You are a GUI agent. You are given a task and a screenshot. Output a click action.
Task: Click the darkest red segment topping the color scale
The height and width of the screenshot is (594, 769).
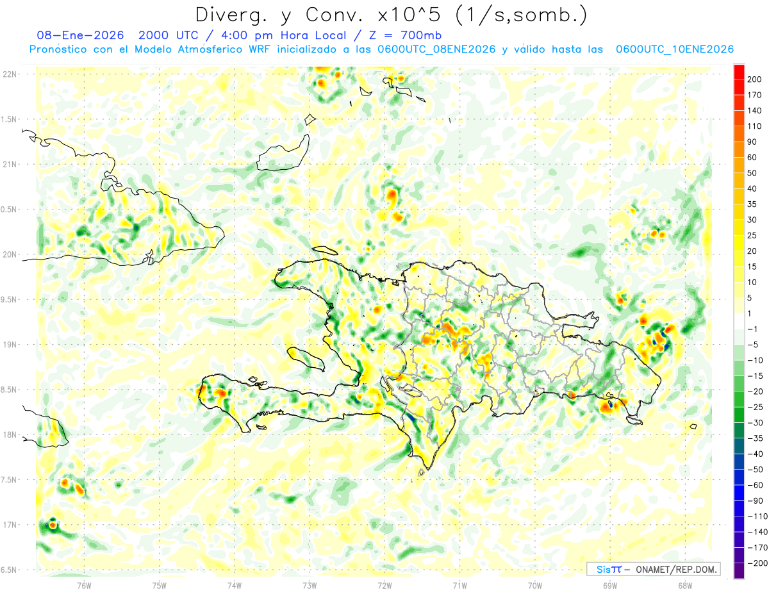tap(739, 71)
